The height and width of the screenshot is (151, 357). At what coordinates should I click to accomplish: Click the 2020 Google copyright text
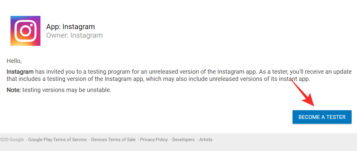[x=12, y=140]
